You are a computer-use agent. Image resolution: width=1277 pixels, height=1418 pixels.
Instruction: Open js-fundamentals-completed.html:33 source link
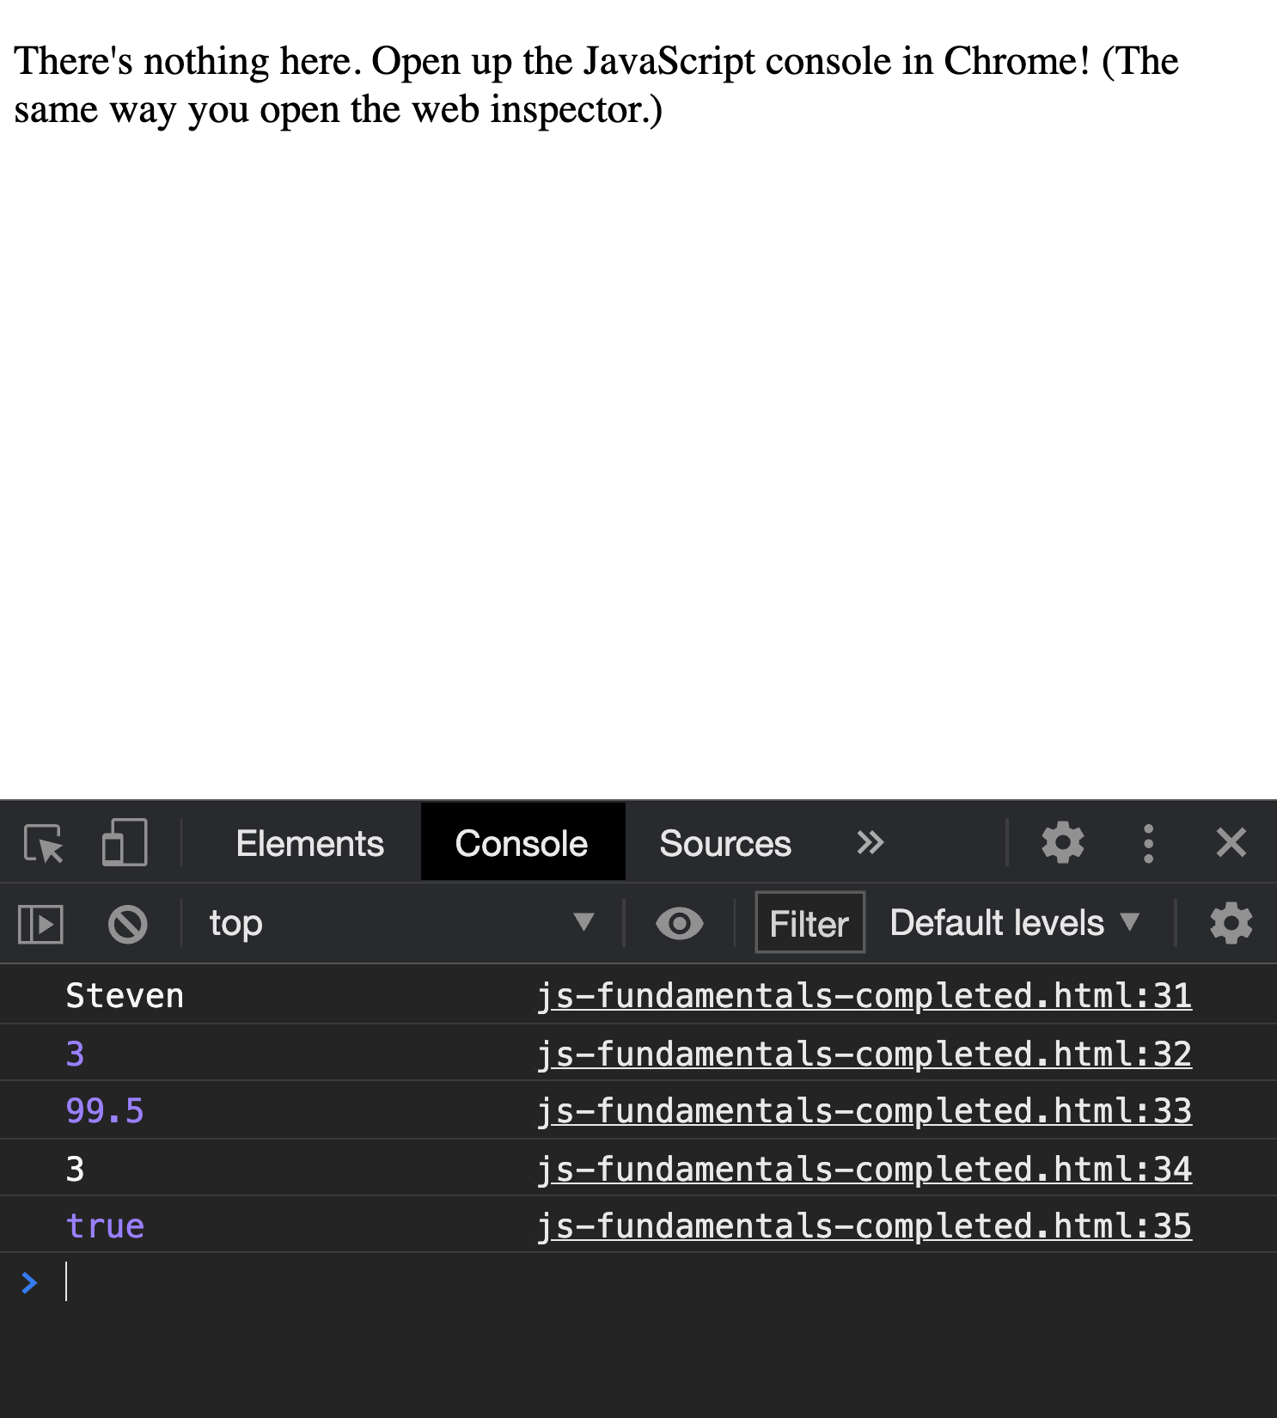tap(864, 1111)
